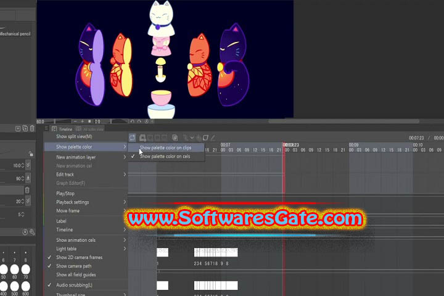
Task: Adjust the 90 value stepper arrows
Action: 23,178
